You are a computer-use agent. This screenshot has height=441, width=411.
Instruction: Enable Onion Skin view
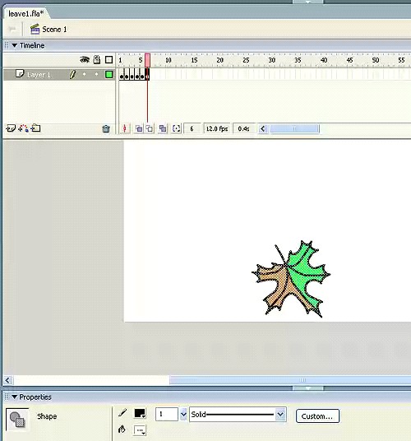coord(139,129)
